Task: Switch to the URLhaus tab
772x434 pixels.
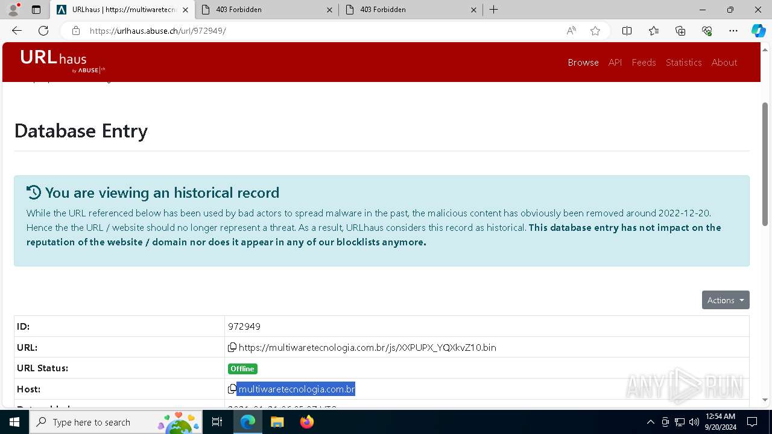Action: point(123,10)
